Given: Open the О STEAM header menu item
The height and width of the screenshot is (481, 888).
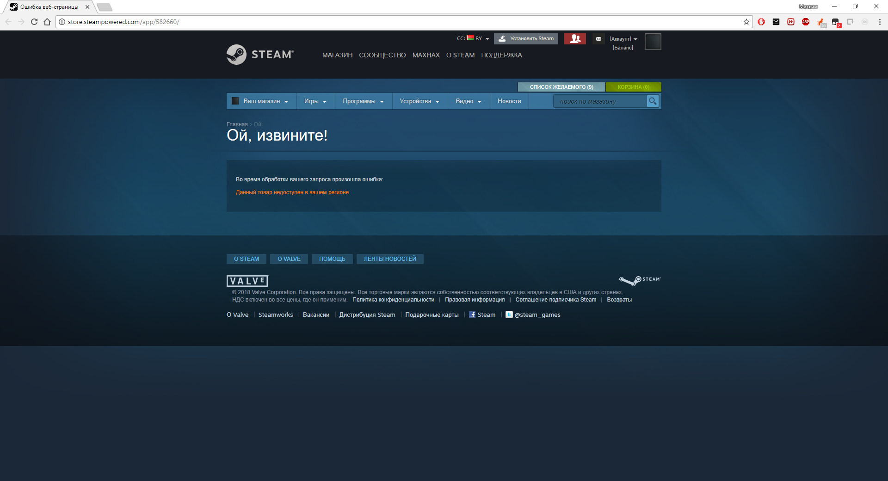Looking at the screenshot, I should click(x=461, y=55).
